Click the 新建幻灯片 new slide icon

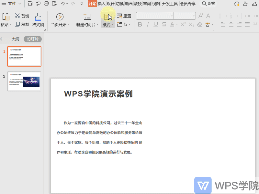coord(87,17)
